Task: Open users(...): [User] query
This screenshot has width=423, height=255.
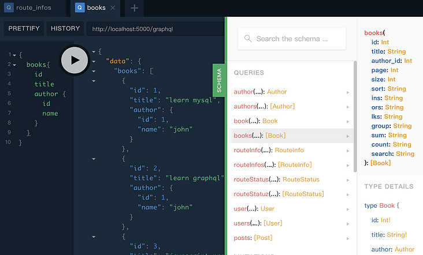Action: click(x=258, y=223)
